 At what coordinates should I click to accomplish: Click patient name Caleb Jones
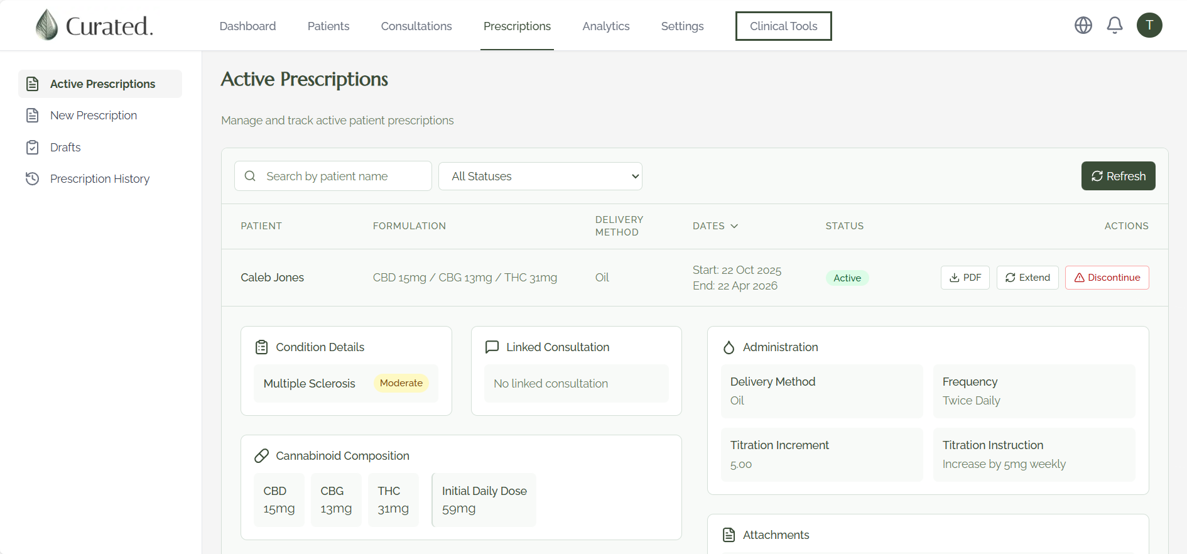(272, 278)
